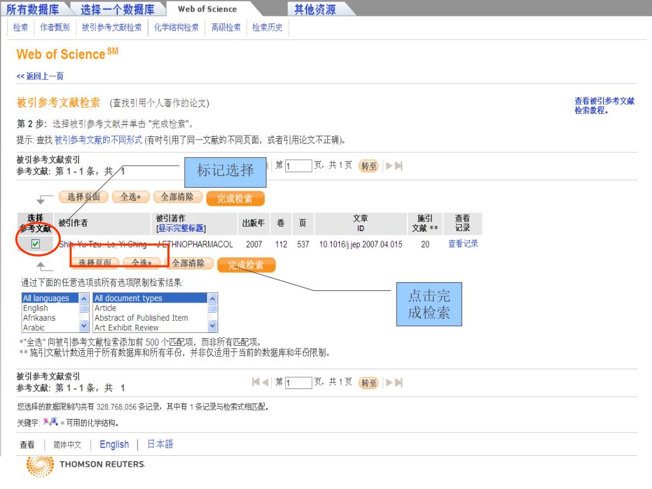Click citing count 20 cell
The width and height of the screenshot is (652, 489).
coord(425,244)
